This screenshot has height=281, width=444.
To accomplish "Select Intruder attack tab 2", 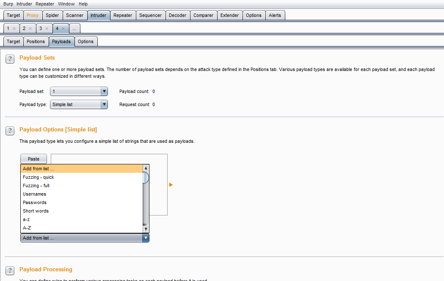I will tap(25, 29).
